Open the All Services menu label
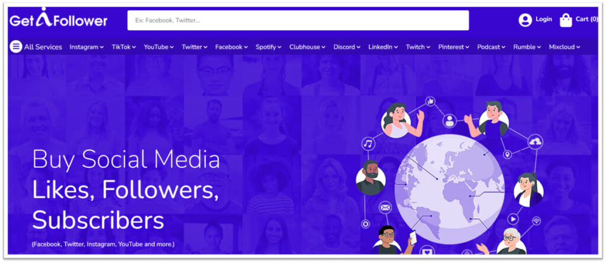 pyautogui.click(x=43, y=47)
